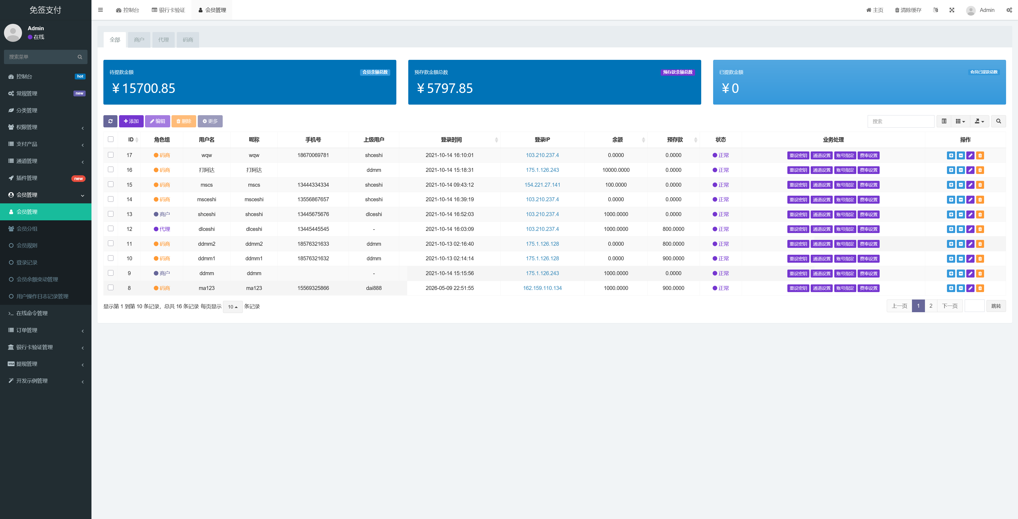This screenshot has height=519, width=1018.
Task: Click the magnifier search icon beside export button
Action: (998, 121)
